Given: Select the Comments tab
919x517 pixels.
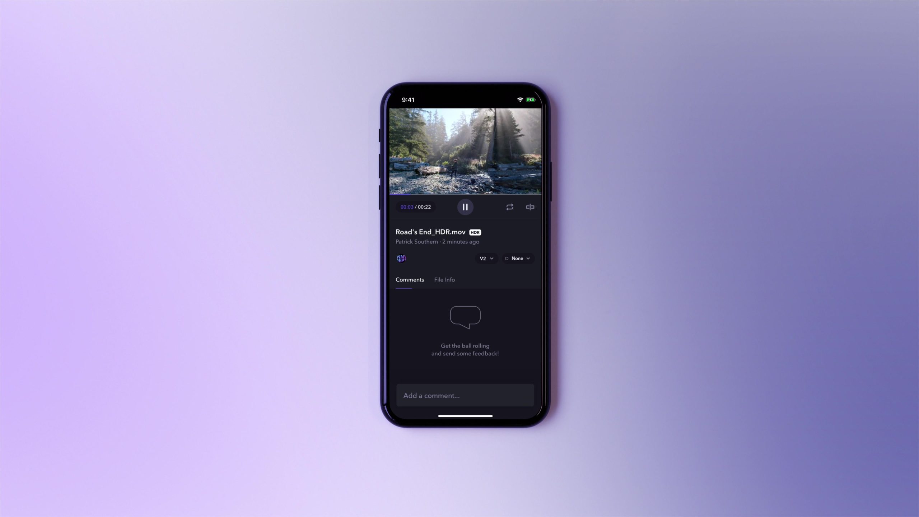Looking at the screenshot, I should 409,280.
